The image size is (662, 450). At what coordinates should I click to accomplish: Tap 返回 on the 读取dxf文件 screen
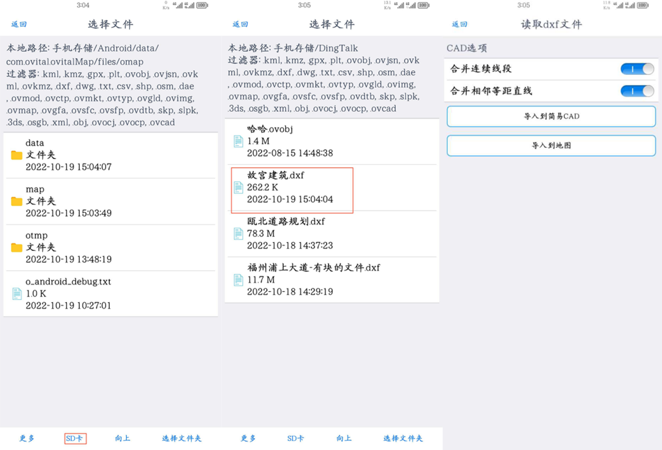point(459,24)
